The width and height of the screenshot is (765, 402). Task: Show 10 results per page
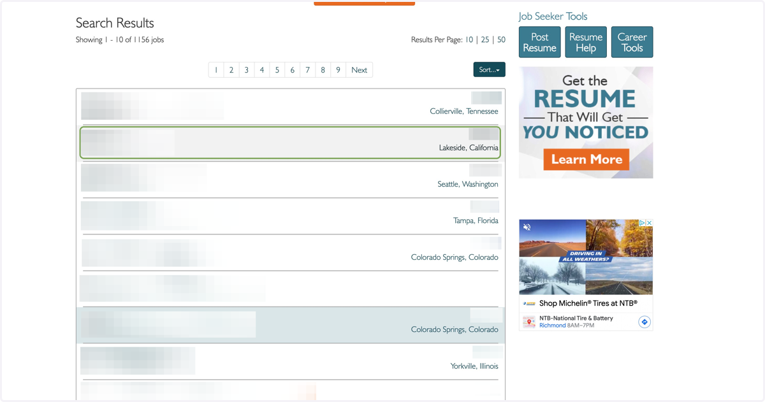(469, 39)
